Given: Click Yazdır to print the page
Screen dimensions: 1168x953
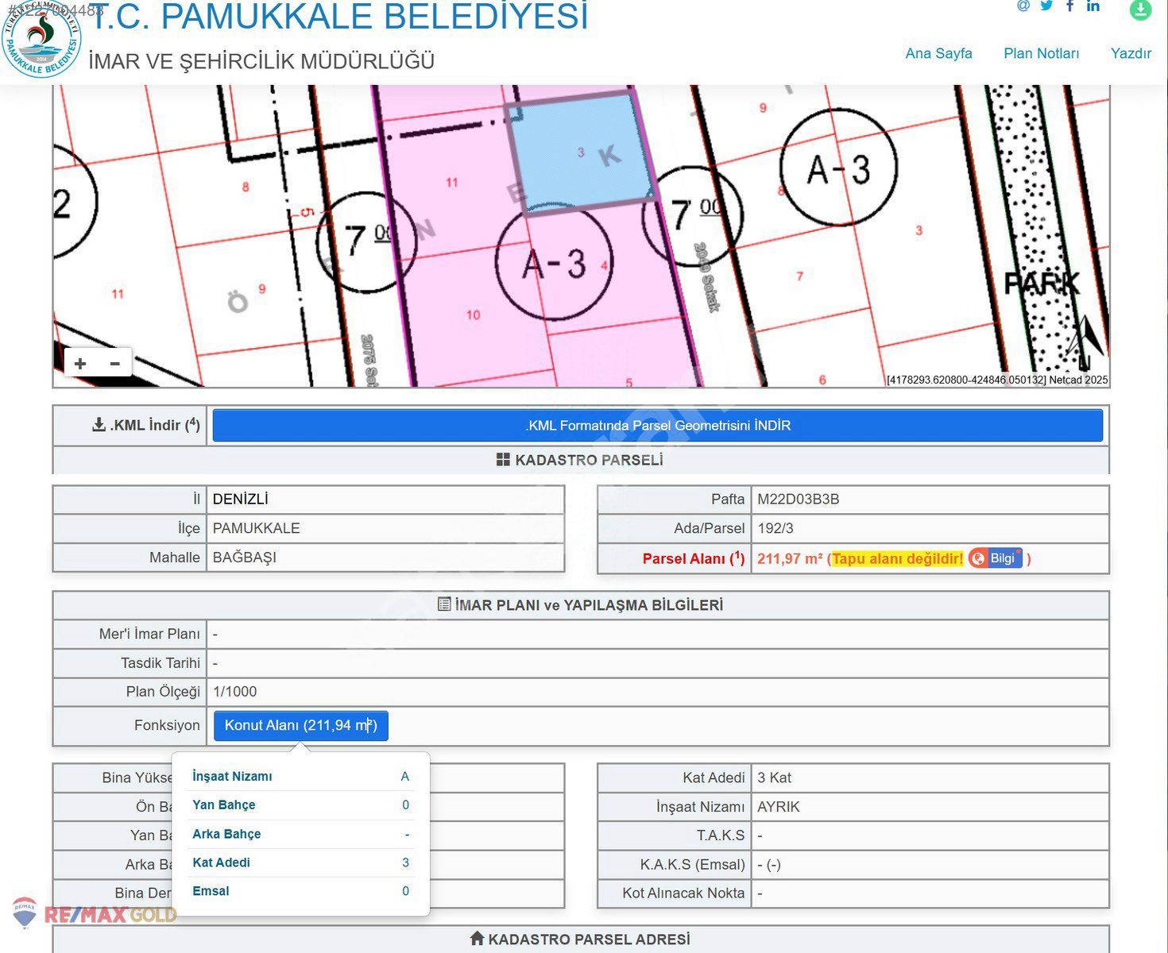Looking at the screenshot, I should click(1131, 53).
